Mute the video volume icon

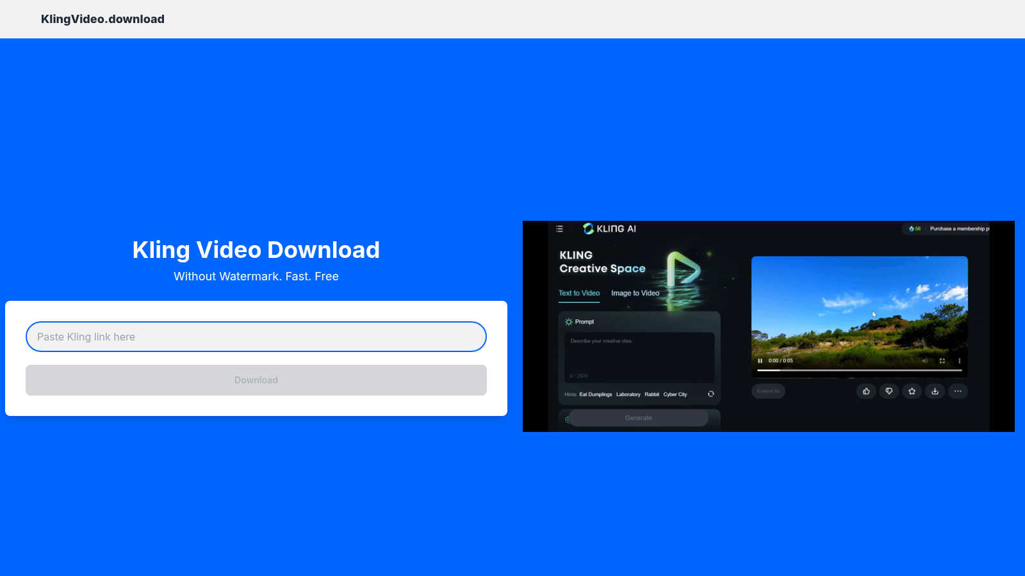[924, 361]
